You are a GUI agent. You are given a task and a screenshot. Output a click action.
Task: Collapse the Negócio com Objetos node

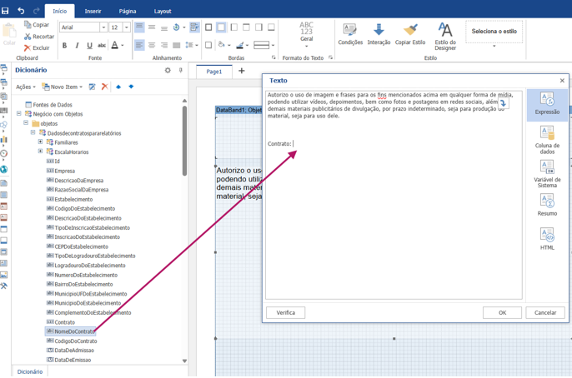click(19, 113)
